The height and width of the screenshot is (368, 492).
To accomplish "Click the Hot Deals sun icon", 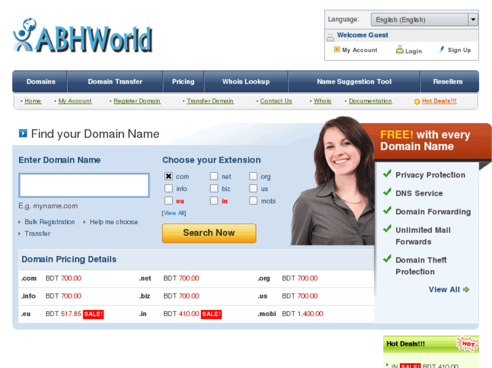I will click(x=417, y=101).
